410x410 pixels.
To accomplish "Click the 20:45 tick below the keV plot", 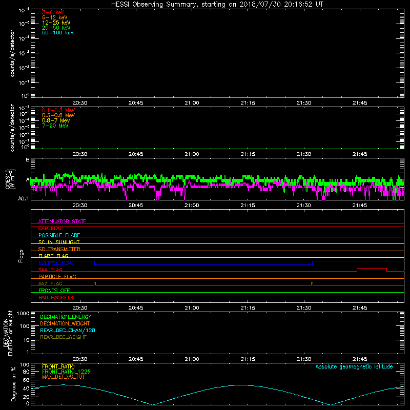I will click(x=136, y=103).
